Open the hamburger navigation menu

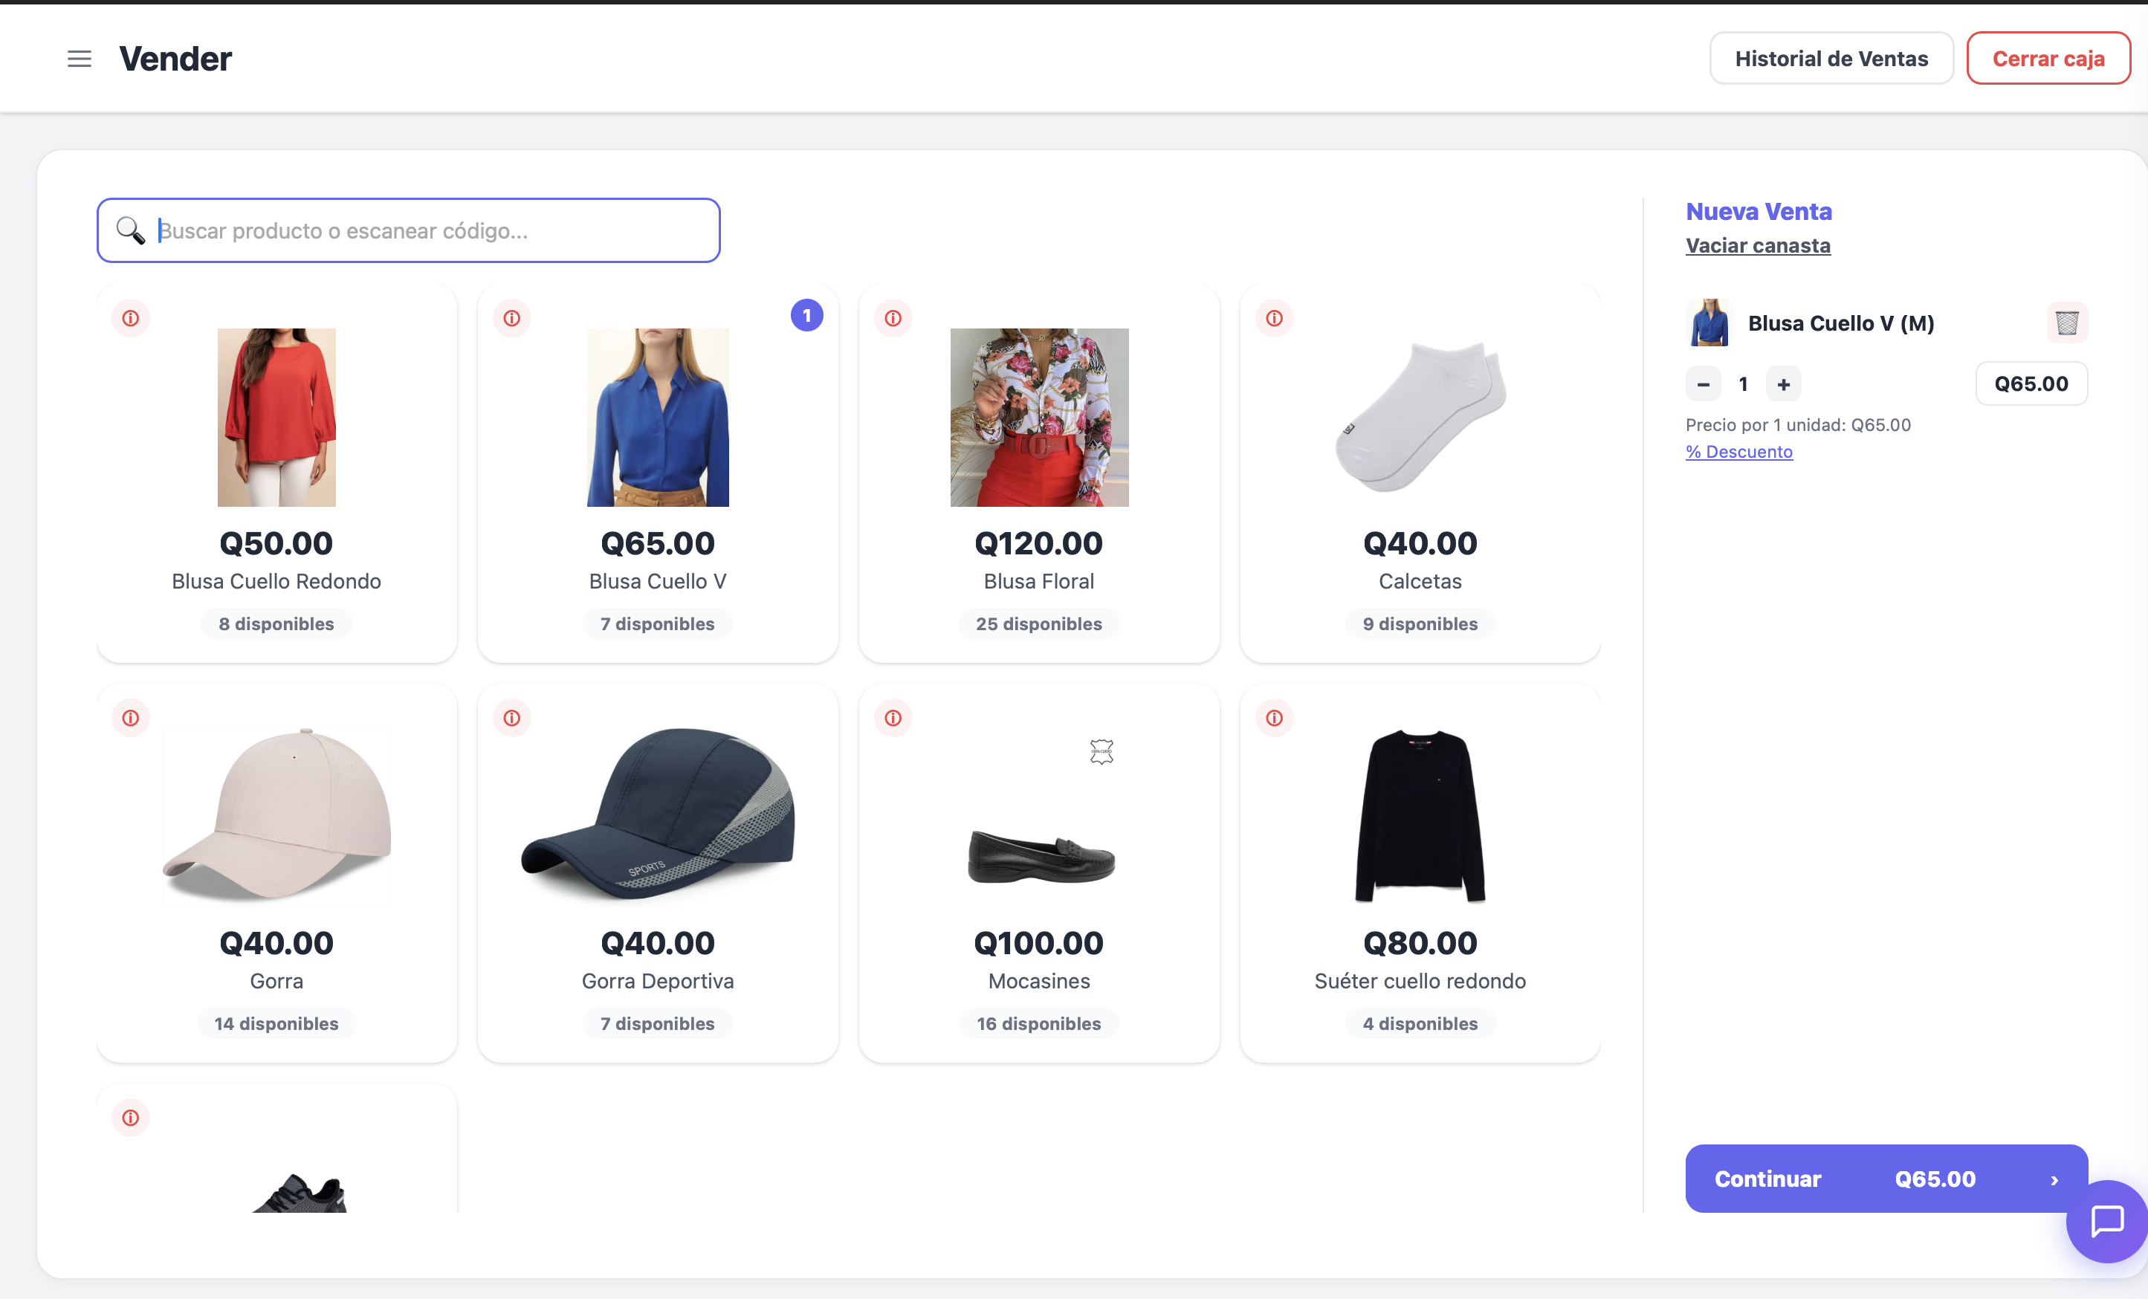point(80,59)
